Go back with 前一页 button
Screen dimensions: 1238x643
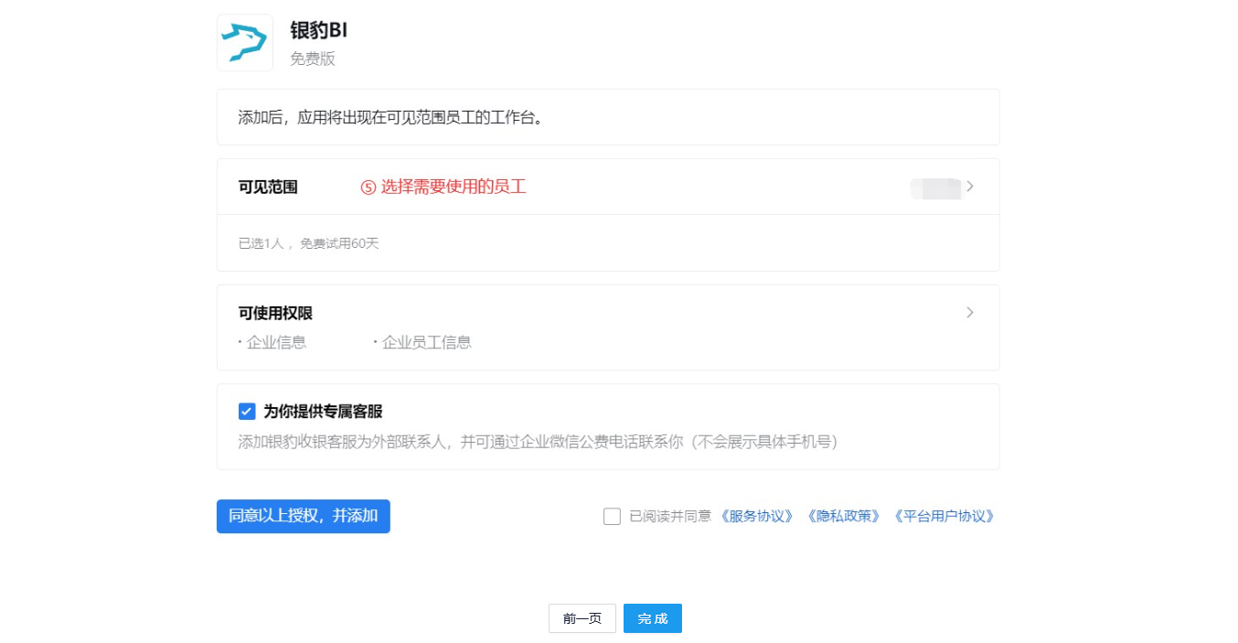[x=582, y=618]
